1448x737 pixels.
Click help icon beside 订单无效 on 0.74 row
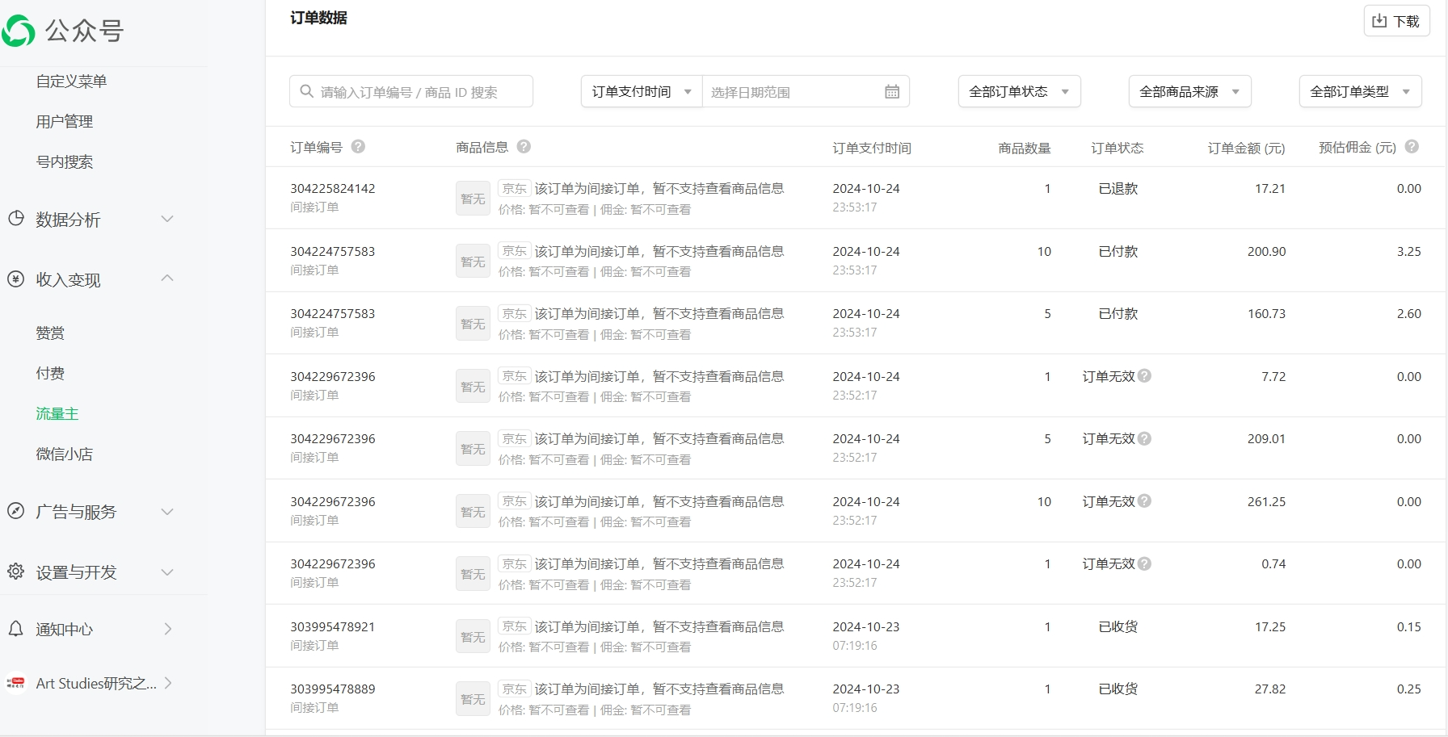click(1144, 563)
